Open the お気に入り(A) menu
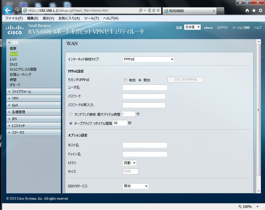 pyautogui.click(x=69, y=18)
